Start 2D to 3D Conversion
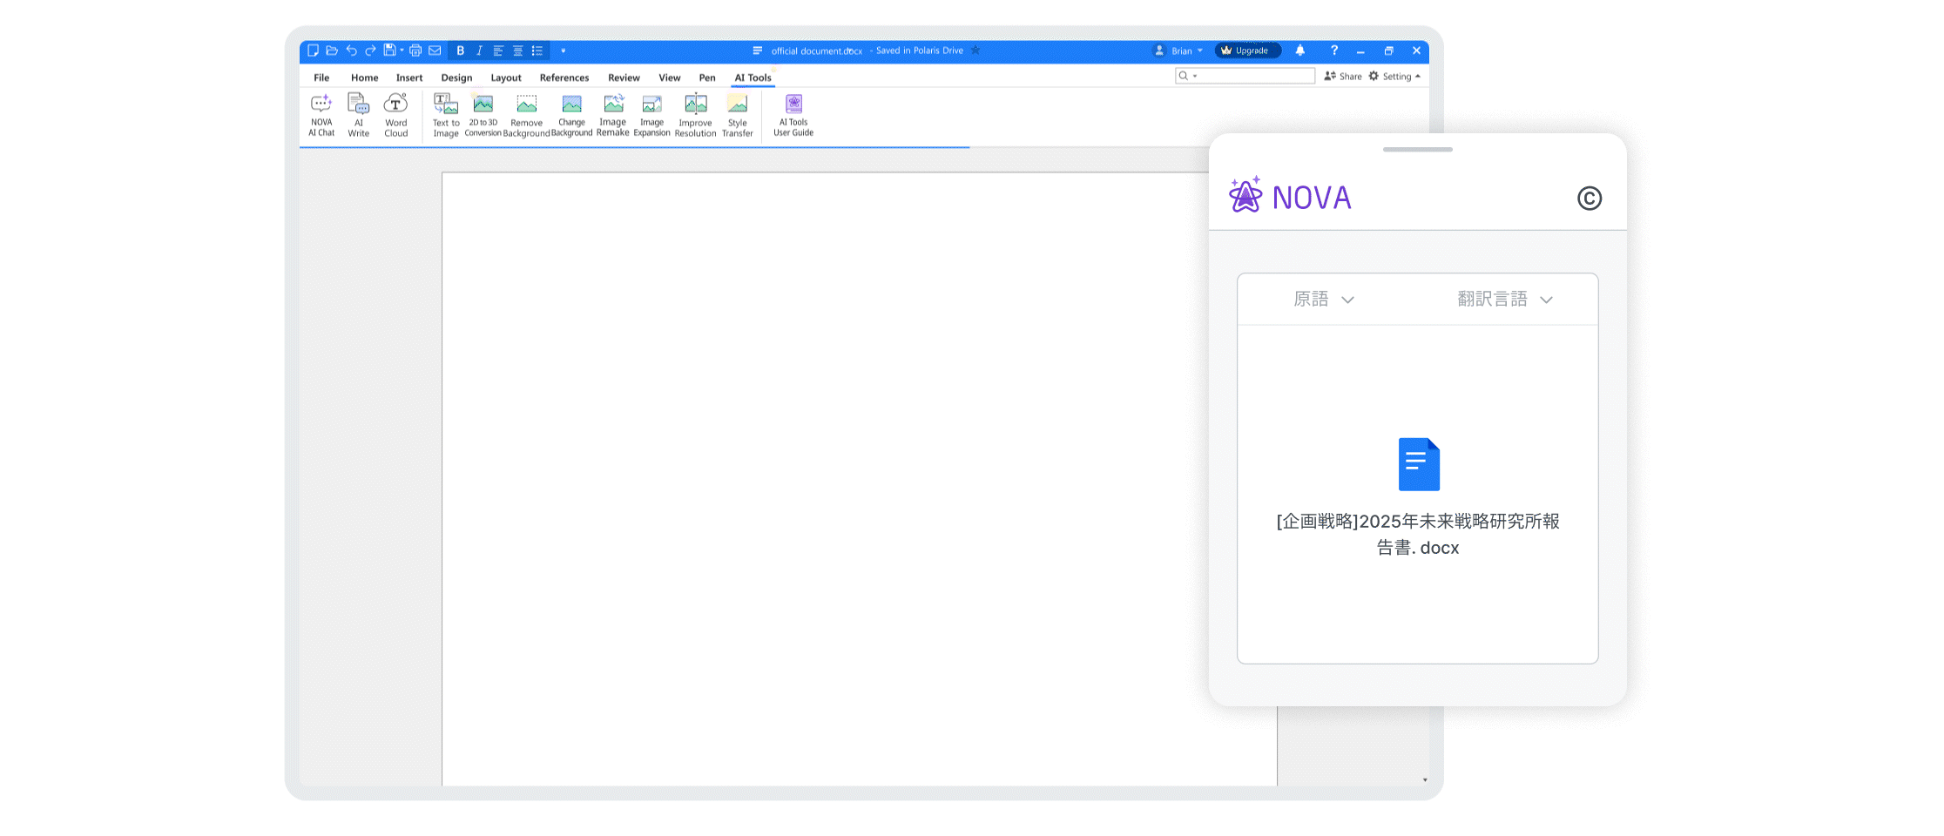This screenshot has width=1944, height=836. pyautogui.click(x=483, y=115)
